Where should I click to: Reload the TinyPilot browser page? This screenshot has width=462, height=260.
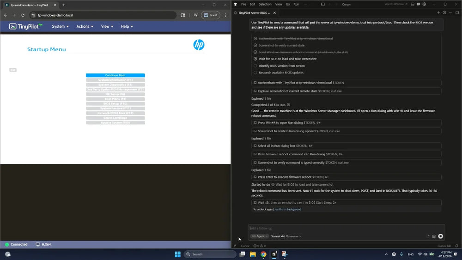(21, 15)
